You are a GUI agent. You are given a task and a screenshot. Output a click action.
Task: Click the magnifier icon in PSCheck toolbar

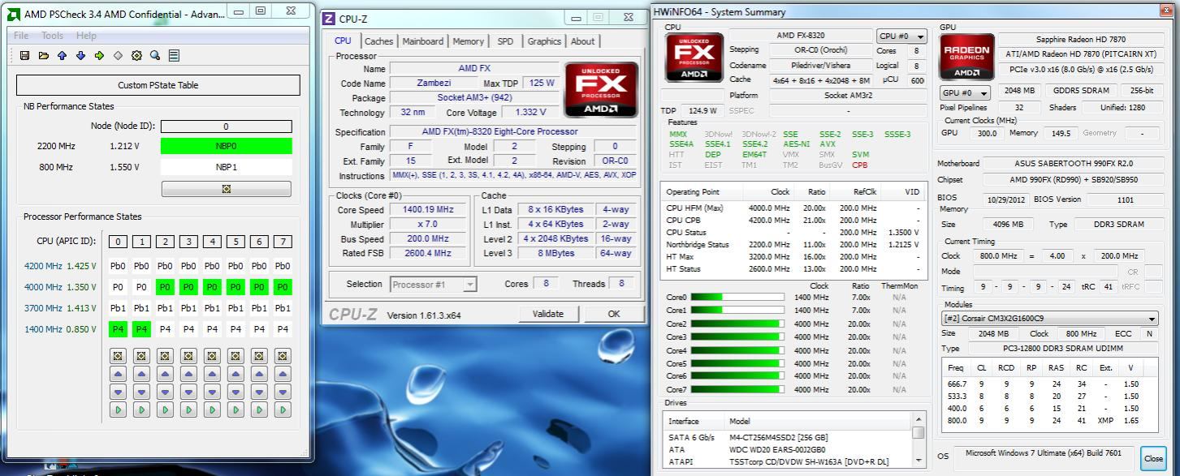coord(155,56)
